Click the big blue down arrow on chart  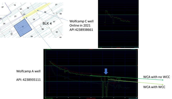(x=106, y=71)
